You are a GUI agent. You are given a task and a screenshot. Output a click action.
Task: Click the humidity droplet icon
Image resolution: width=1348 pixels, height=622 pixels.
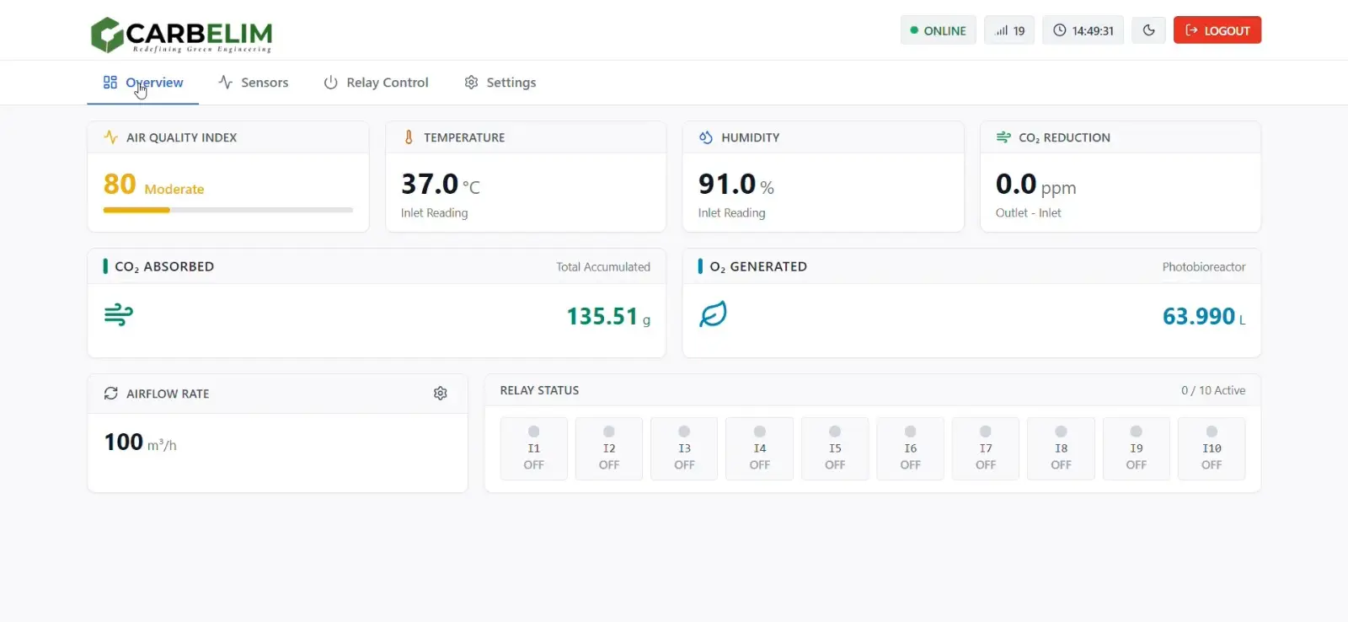pyautogui.click(x=706, y=137)
